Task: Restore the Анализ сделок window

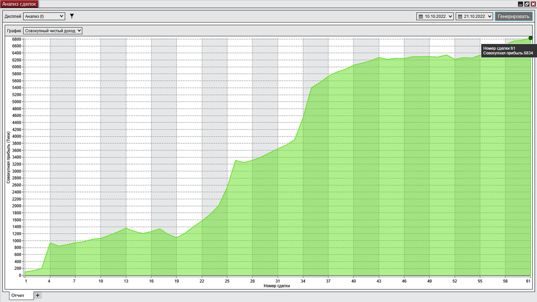Action: pos(527,4)
